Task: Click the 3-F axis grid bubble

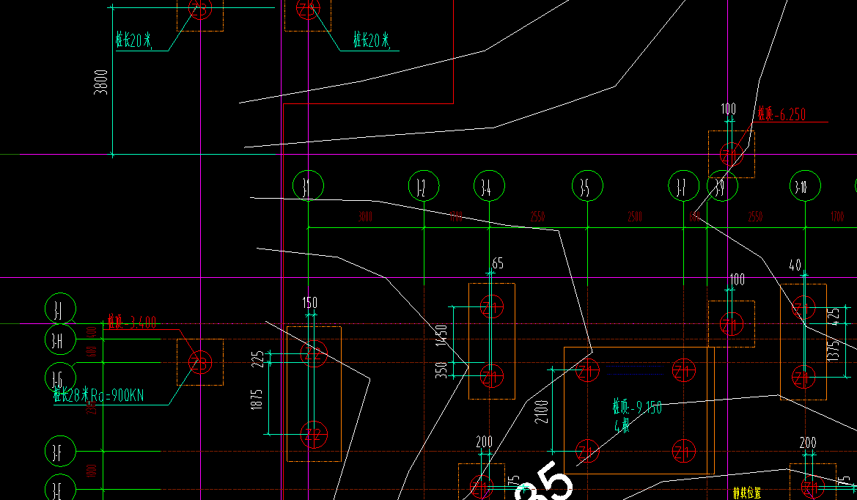Action: 60,452
